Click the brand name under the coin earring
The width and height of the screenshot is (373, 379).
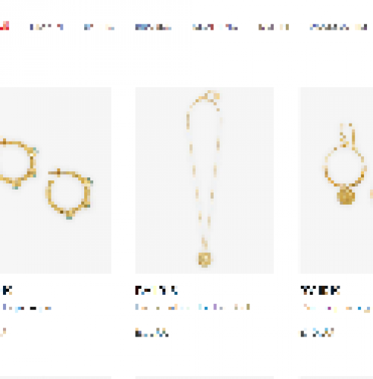tap(321, 290)
